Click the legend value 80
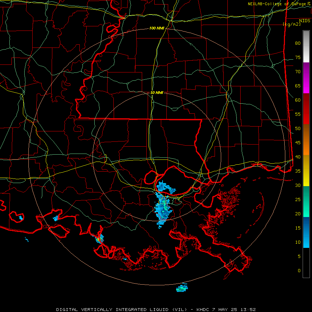Image resolution: width=312 pixels, height=312 pixels. (298, 43)
